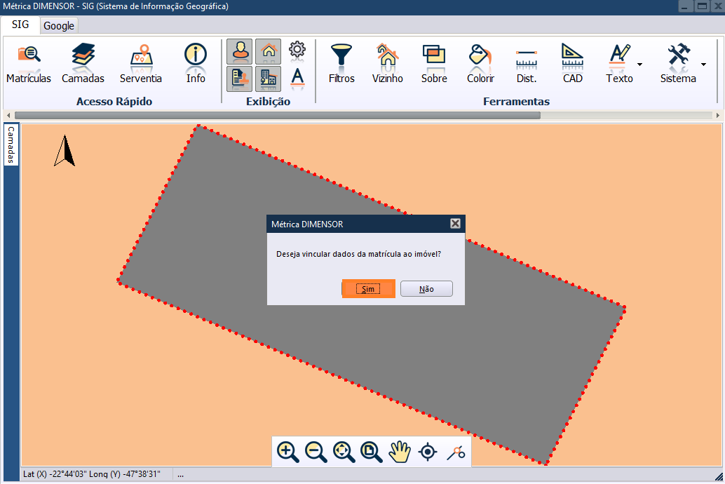Viewport: 725px width, 484px height.
Task: Activate the Dist. measurement tool
Action: 526,63
